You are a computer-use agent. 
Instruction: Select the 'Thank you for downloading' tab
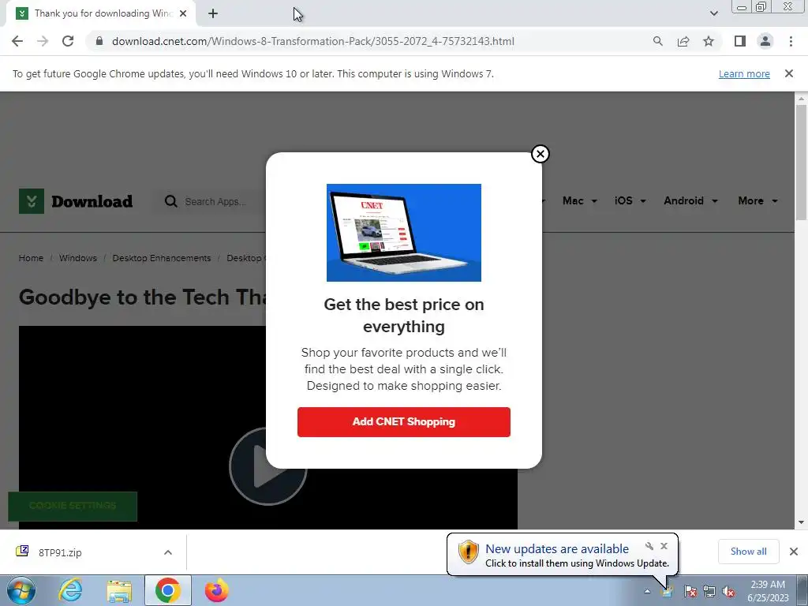pyautogui.click(x=101, y=13)
